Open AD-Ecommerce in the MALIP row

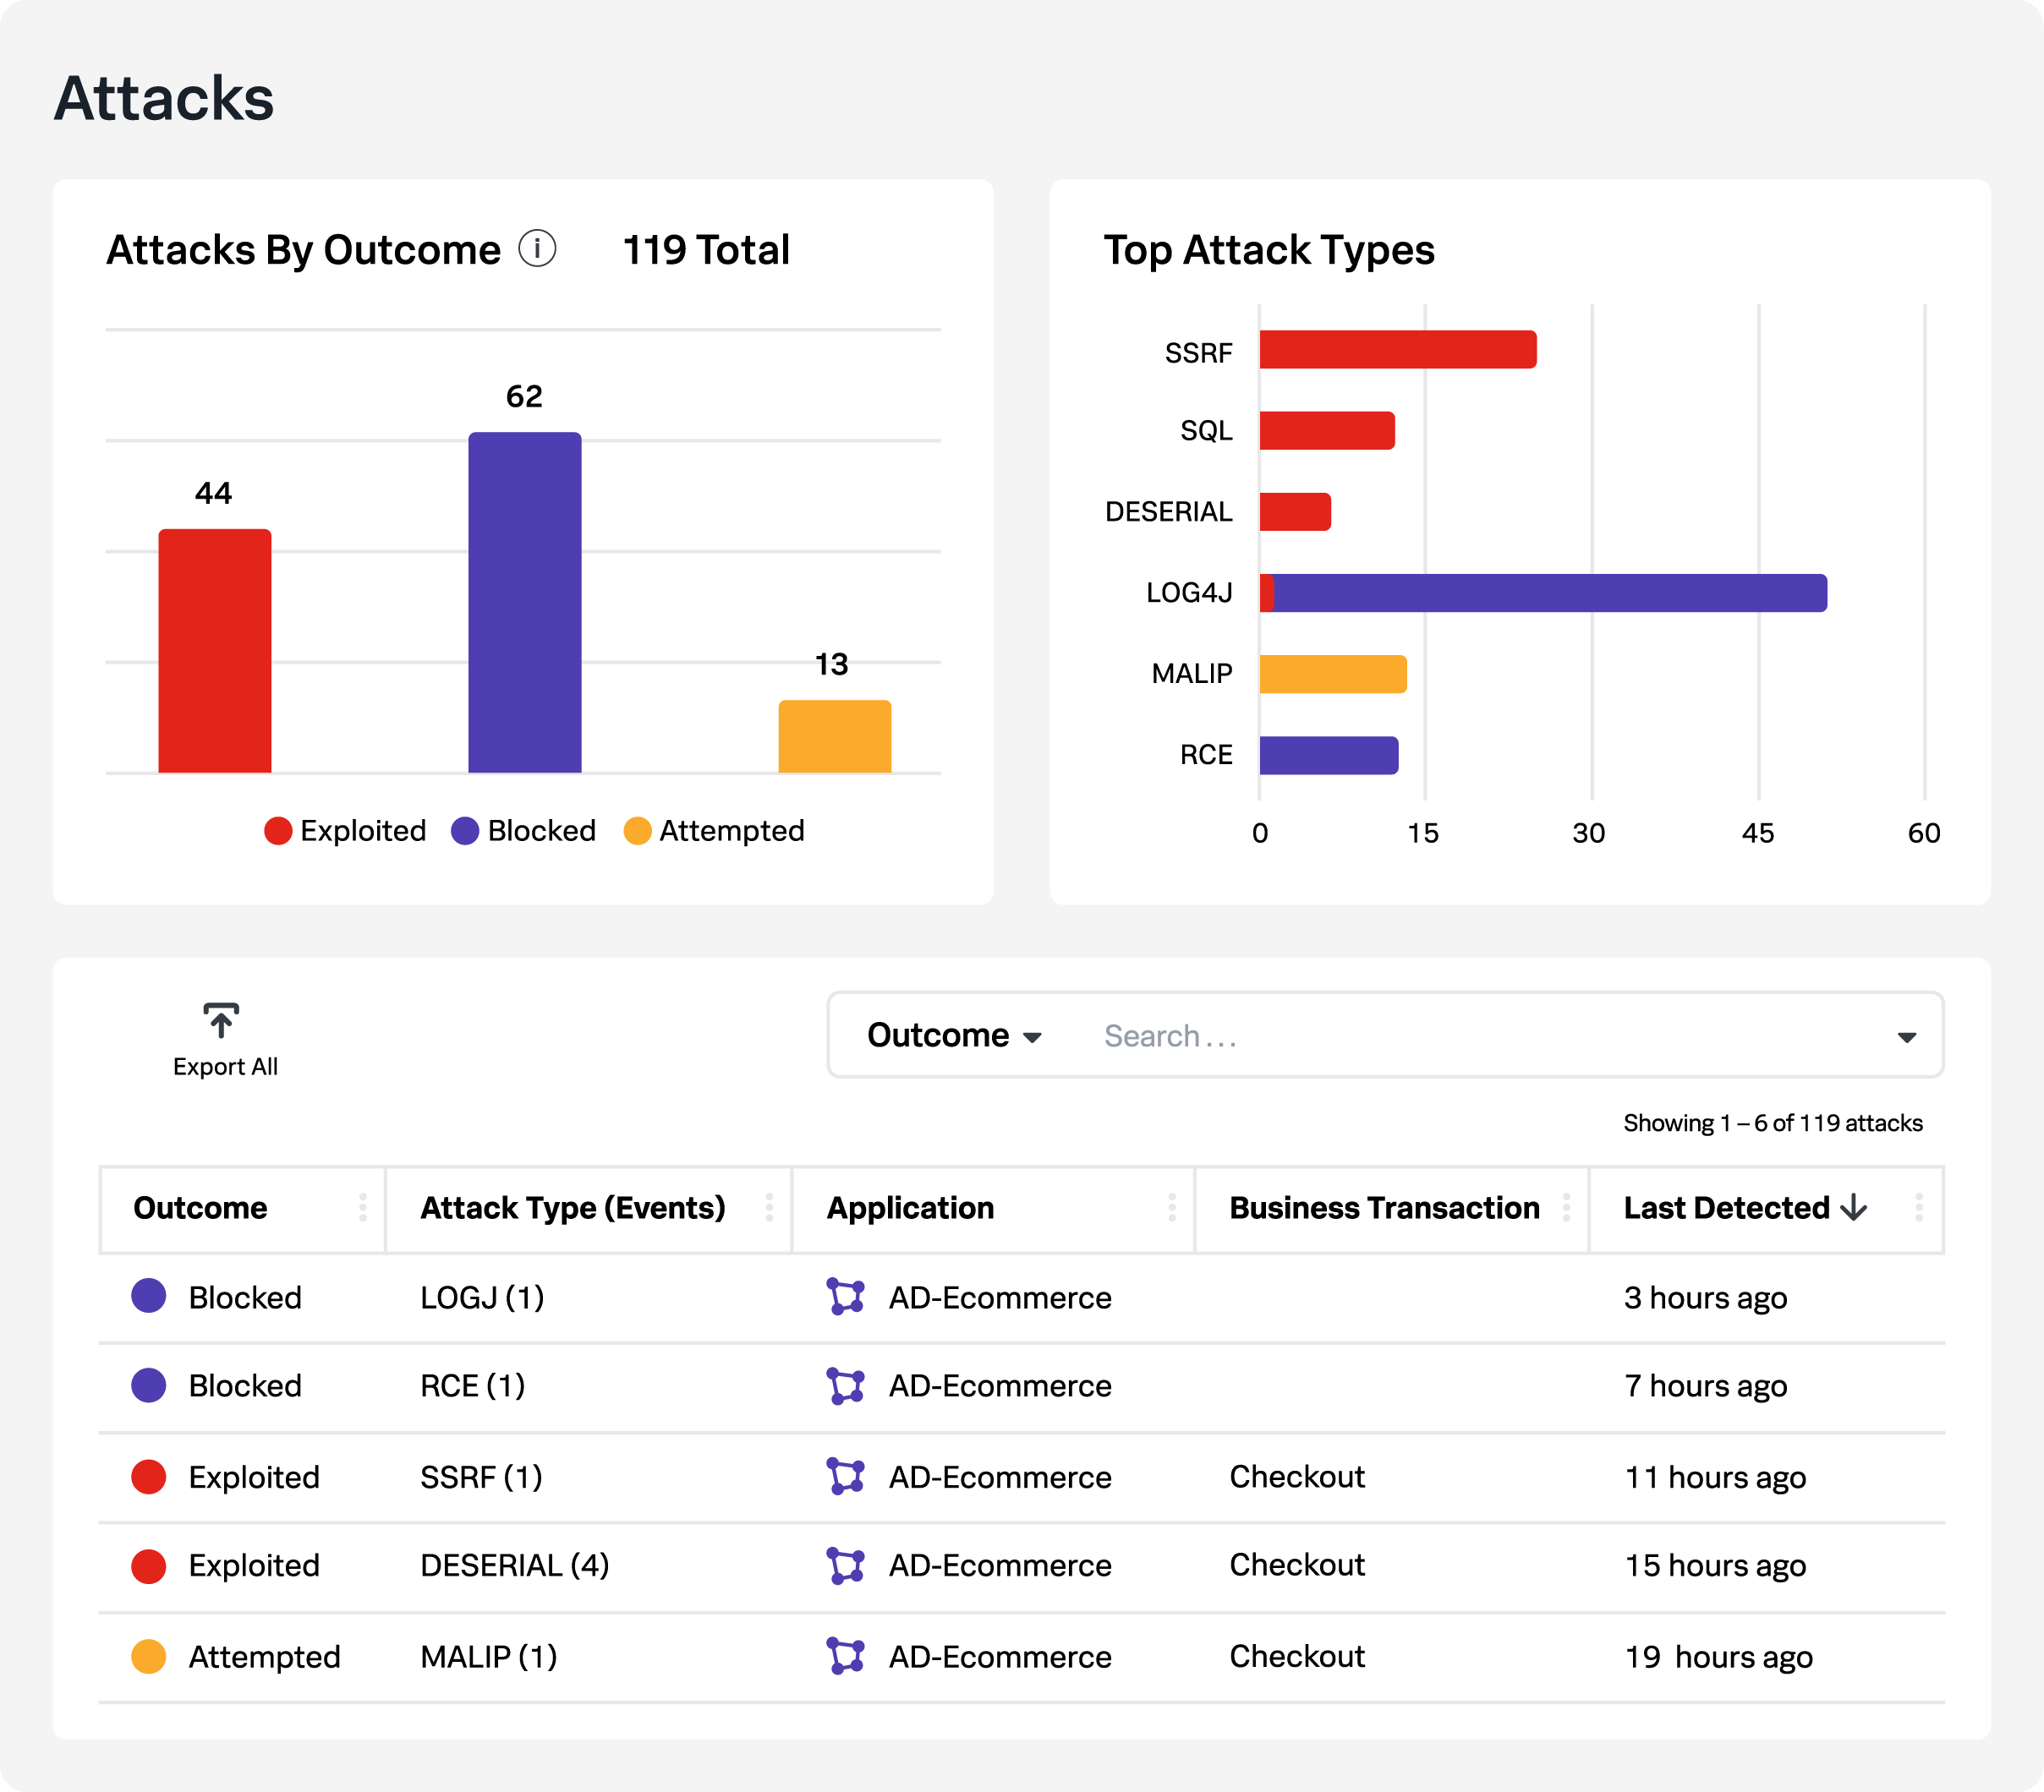[1000, 1656]
